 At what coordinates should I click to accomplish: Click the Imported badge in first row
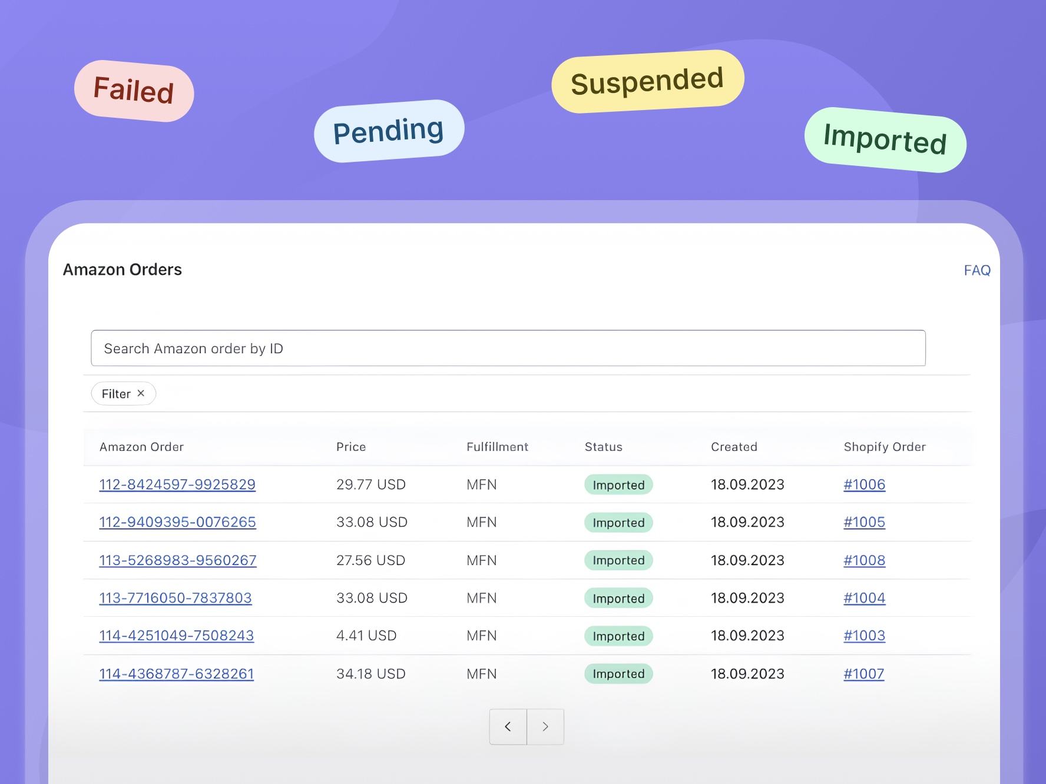[618, 485]
